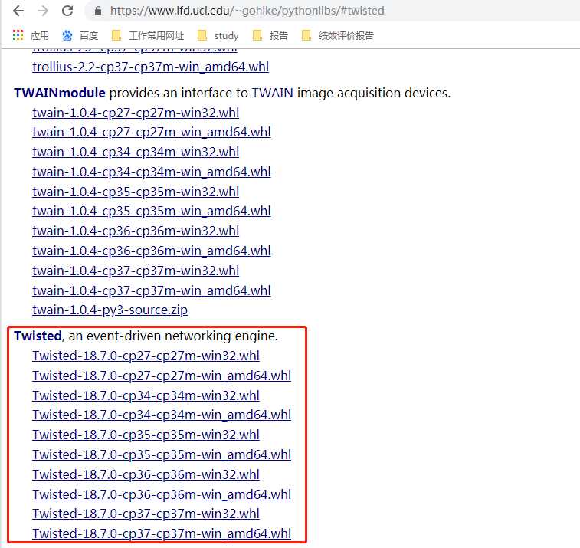This screenshot has width=580, height=548.
Task: View site security lock info
Action: (x=98, y=11)
